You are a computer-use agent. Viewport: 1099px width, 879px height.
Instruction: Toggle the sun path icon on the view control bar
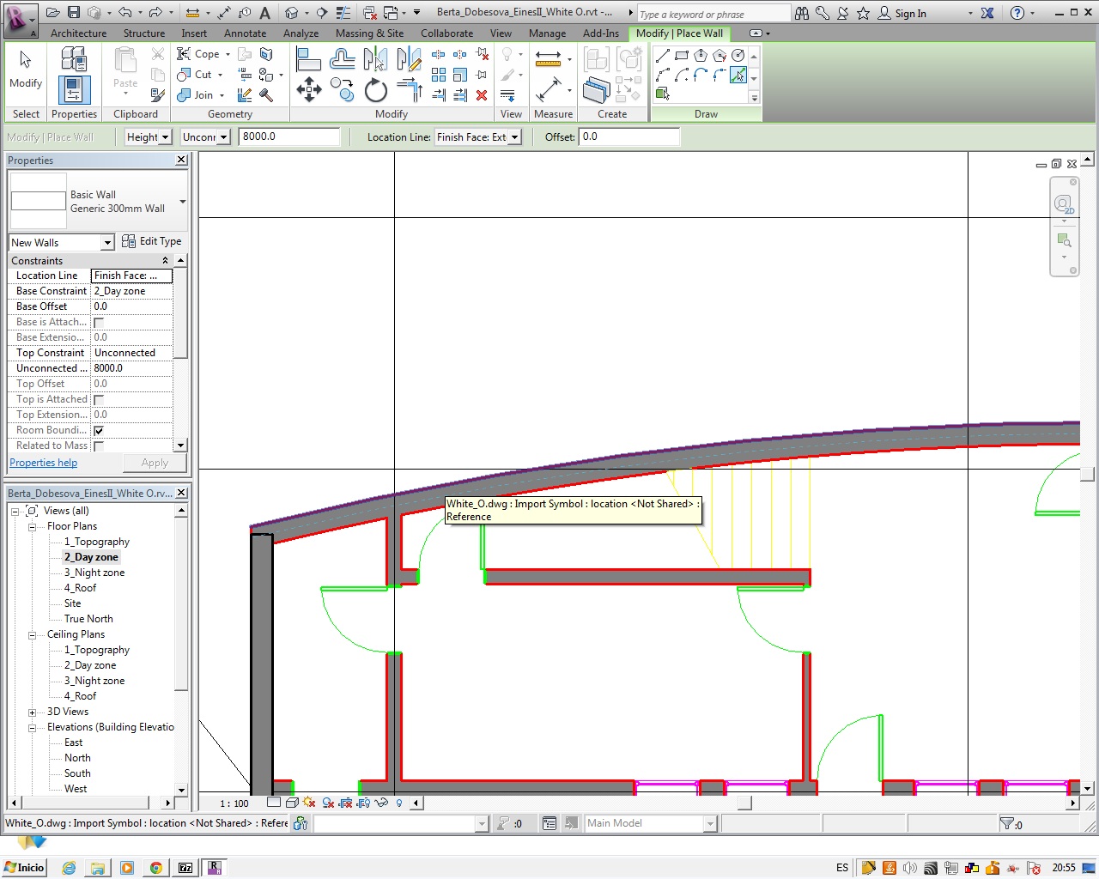coord(308,803)
